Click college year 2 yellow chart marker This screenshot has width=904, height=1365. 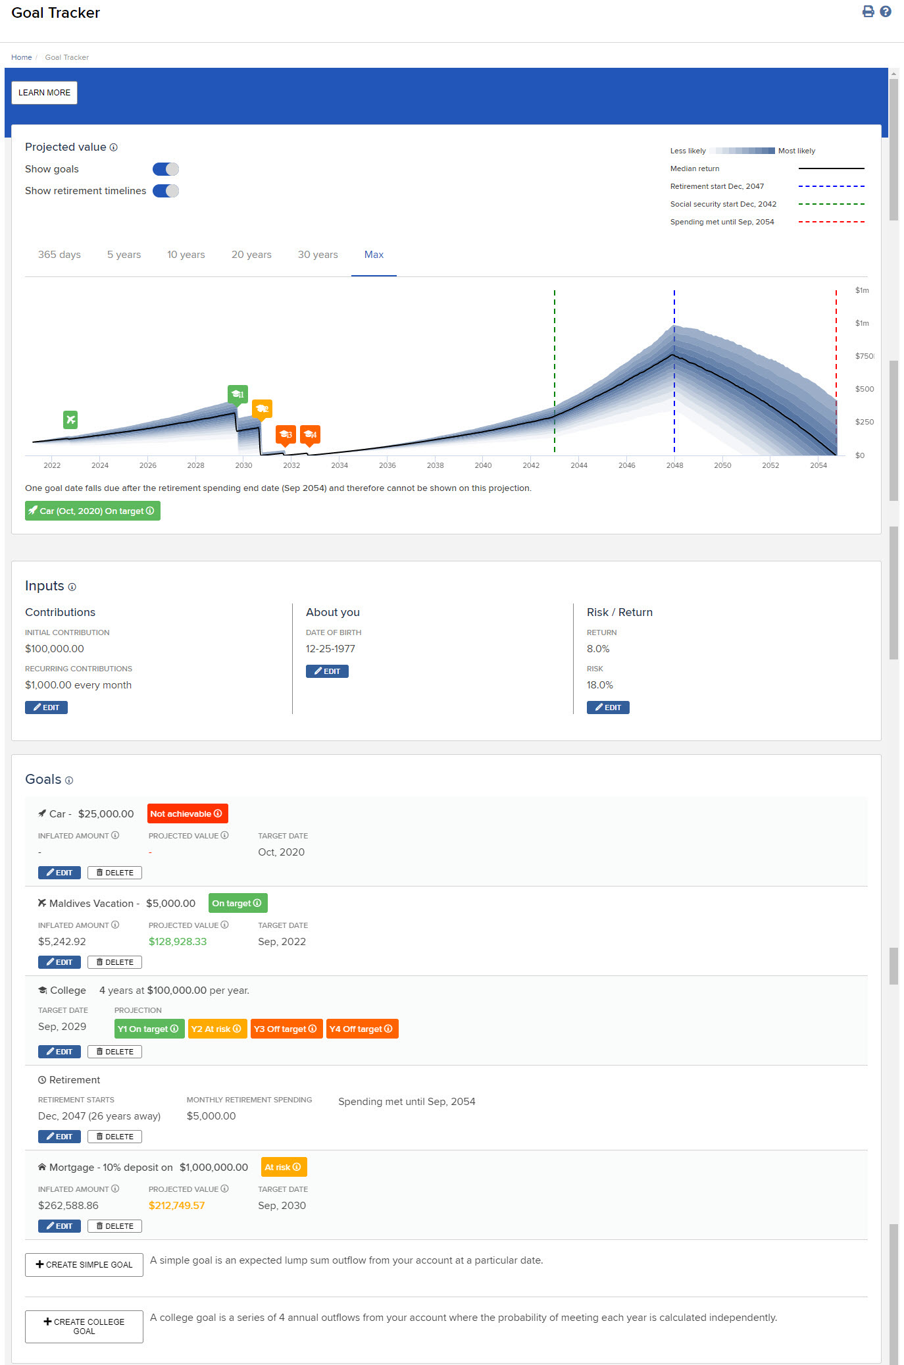(x=262, y=409)
